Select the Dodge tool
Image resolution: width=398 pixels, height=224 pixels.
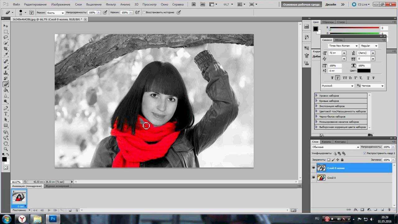pyautogui.click(x=6, y=102)
